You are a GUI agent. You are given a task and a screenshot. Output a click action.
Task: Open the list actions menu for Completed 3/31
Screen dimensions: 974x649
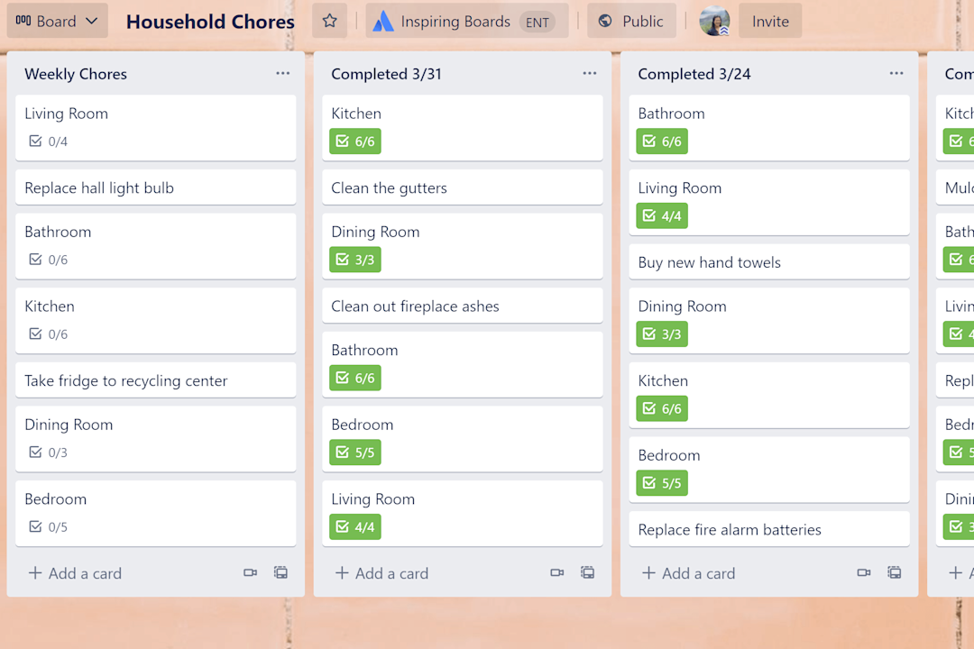pos(589,73)
